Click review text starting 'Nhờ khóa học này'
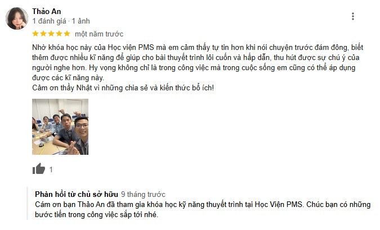 tap(198, 62)
